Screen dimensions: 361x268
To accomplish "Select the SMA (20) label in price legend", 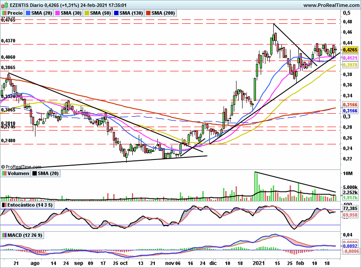I will [x=42, y=13].
